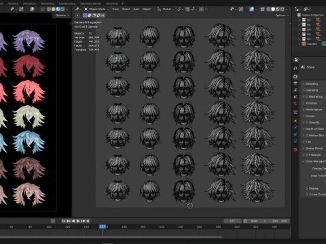Toggle gizmos in the main viewport
Viewport: 326px width, 244px height.
point(241,9)
